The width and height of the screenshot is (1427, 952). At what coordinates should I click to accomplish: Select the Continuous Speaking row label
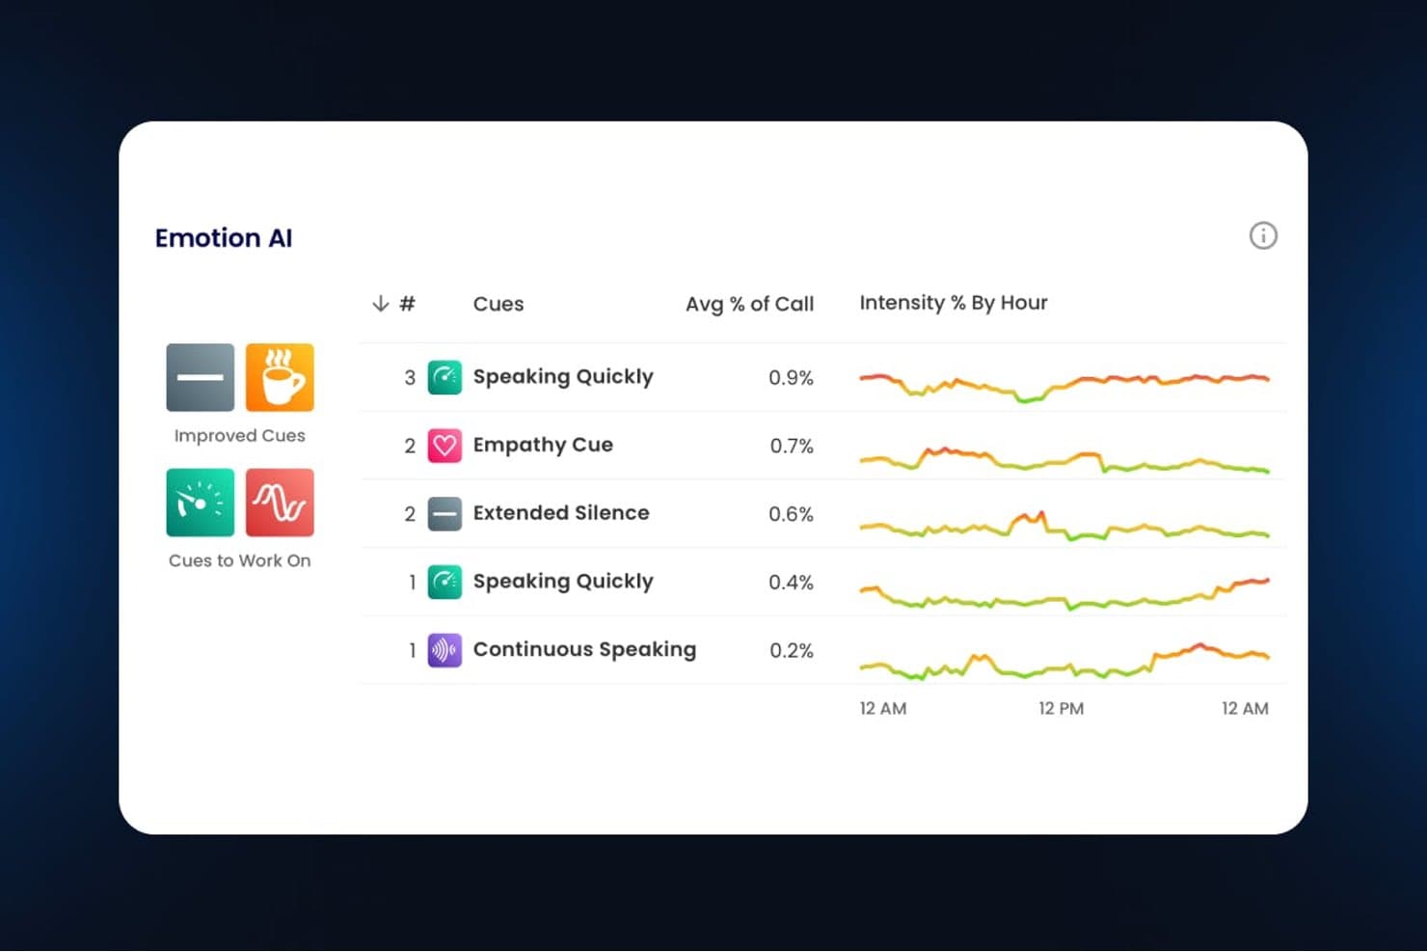click(x=584, y=650)
